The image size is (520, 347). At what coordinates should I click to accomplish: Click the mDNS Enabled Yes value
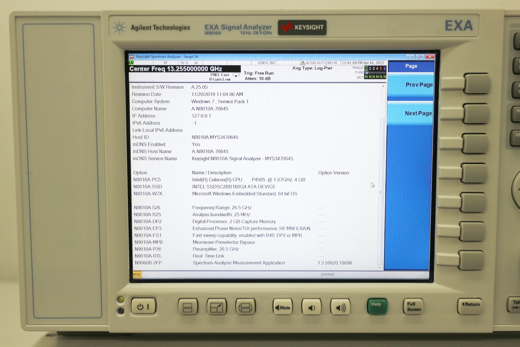[x=196, y=144]
